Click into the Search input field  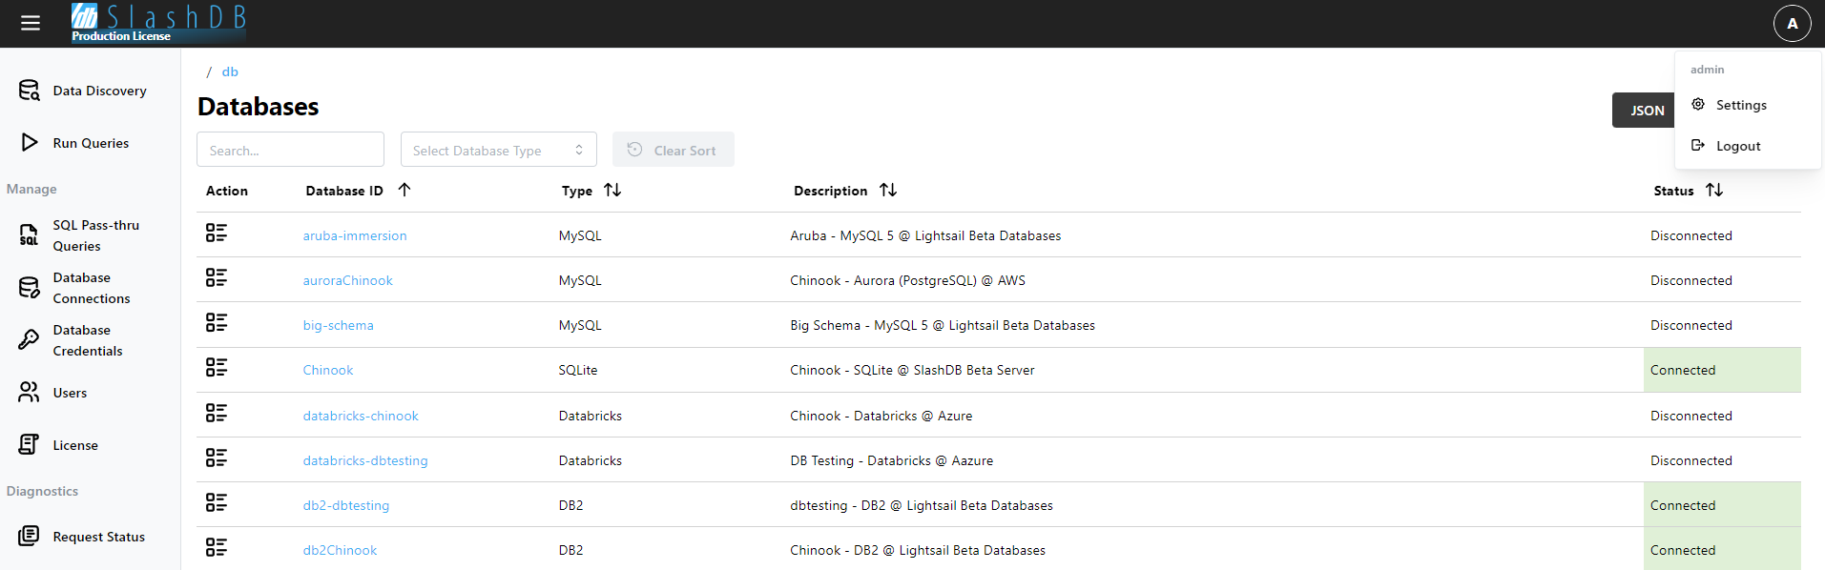pyautogui.click(x=290, y=150)
